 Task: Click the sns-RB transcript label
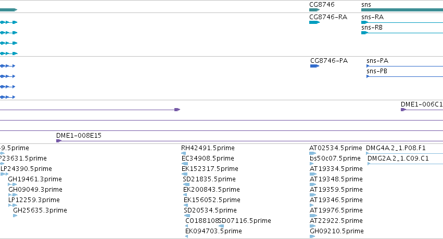(372, 28)
